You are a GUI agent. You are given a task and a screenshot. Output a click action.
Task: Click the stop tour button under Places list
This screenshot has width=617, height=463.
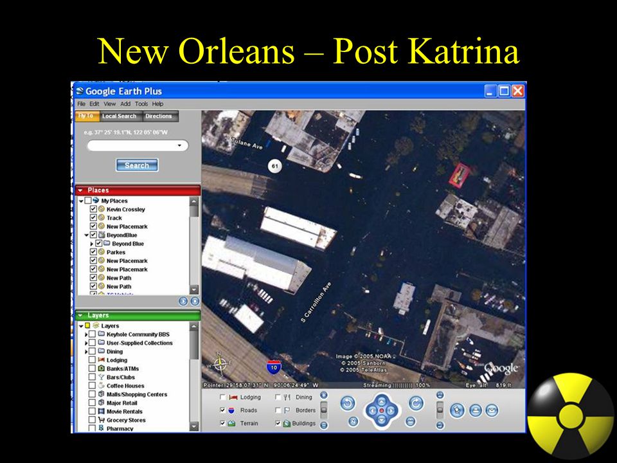195,301
